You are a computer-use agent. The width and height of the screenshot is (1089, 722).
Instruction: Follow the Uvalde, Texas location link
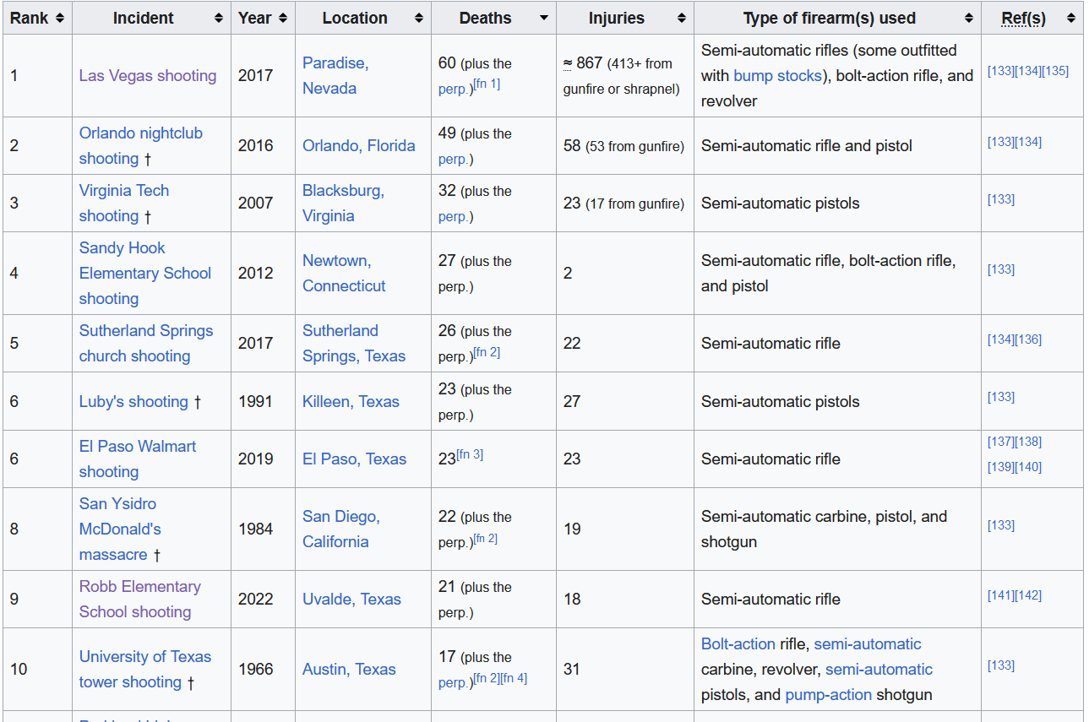point(351,599)
